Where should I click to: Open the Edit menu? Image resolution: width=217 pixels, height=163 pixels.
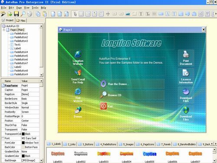11,7
